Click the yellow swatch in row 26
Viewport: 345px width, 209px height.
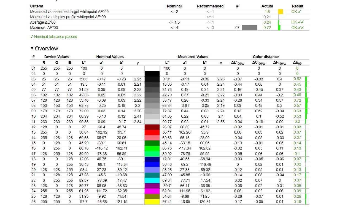[x=152, y=202]
